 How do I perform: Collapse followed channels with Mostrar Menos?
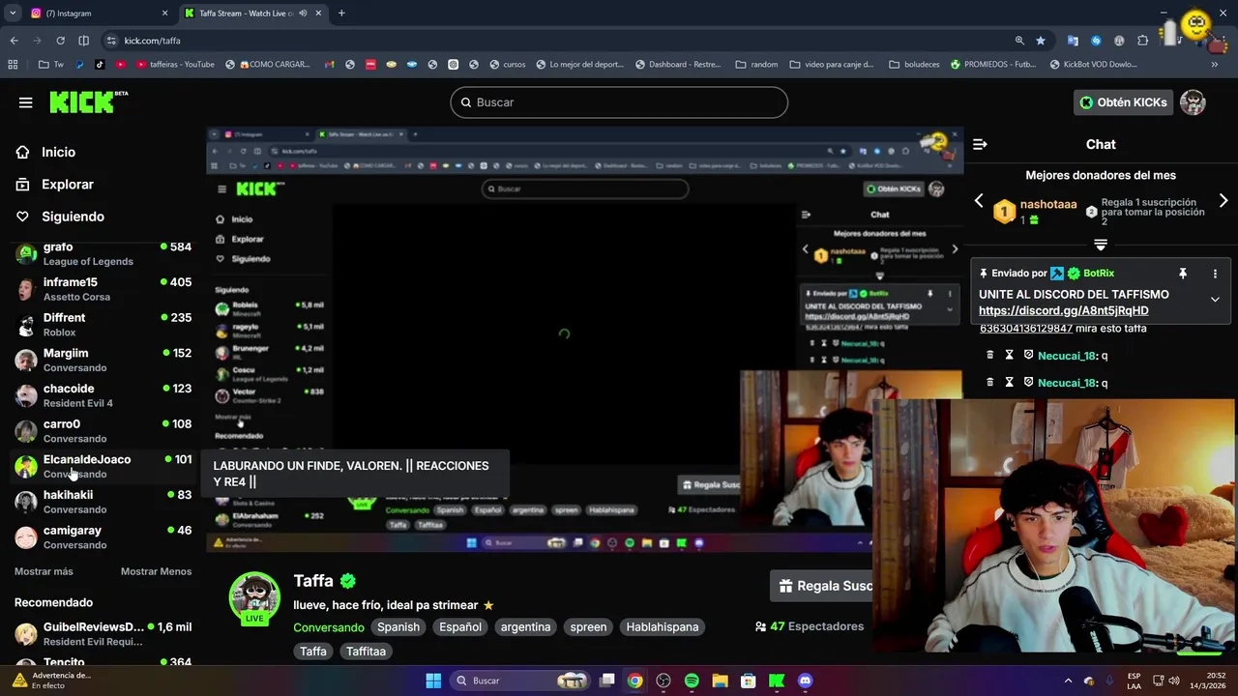point(156,571)
